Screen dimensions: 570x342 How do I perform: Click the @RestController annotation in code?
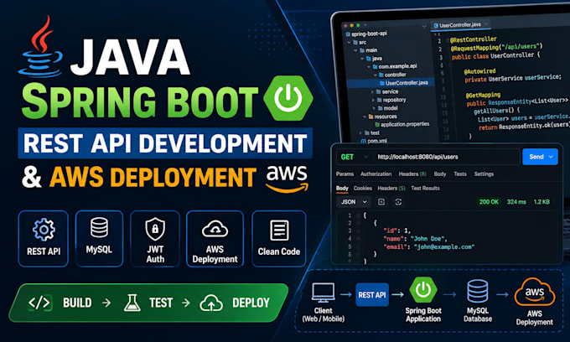pyautogui.click(x=474, y=39)
